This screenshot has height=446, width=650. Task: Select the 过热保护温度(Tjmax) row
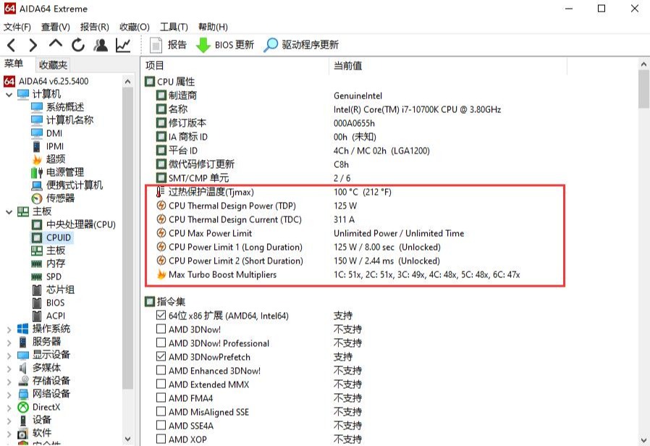pyautogui.click(x=355, y=192)
